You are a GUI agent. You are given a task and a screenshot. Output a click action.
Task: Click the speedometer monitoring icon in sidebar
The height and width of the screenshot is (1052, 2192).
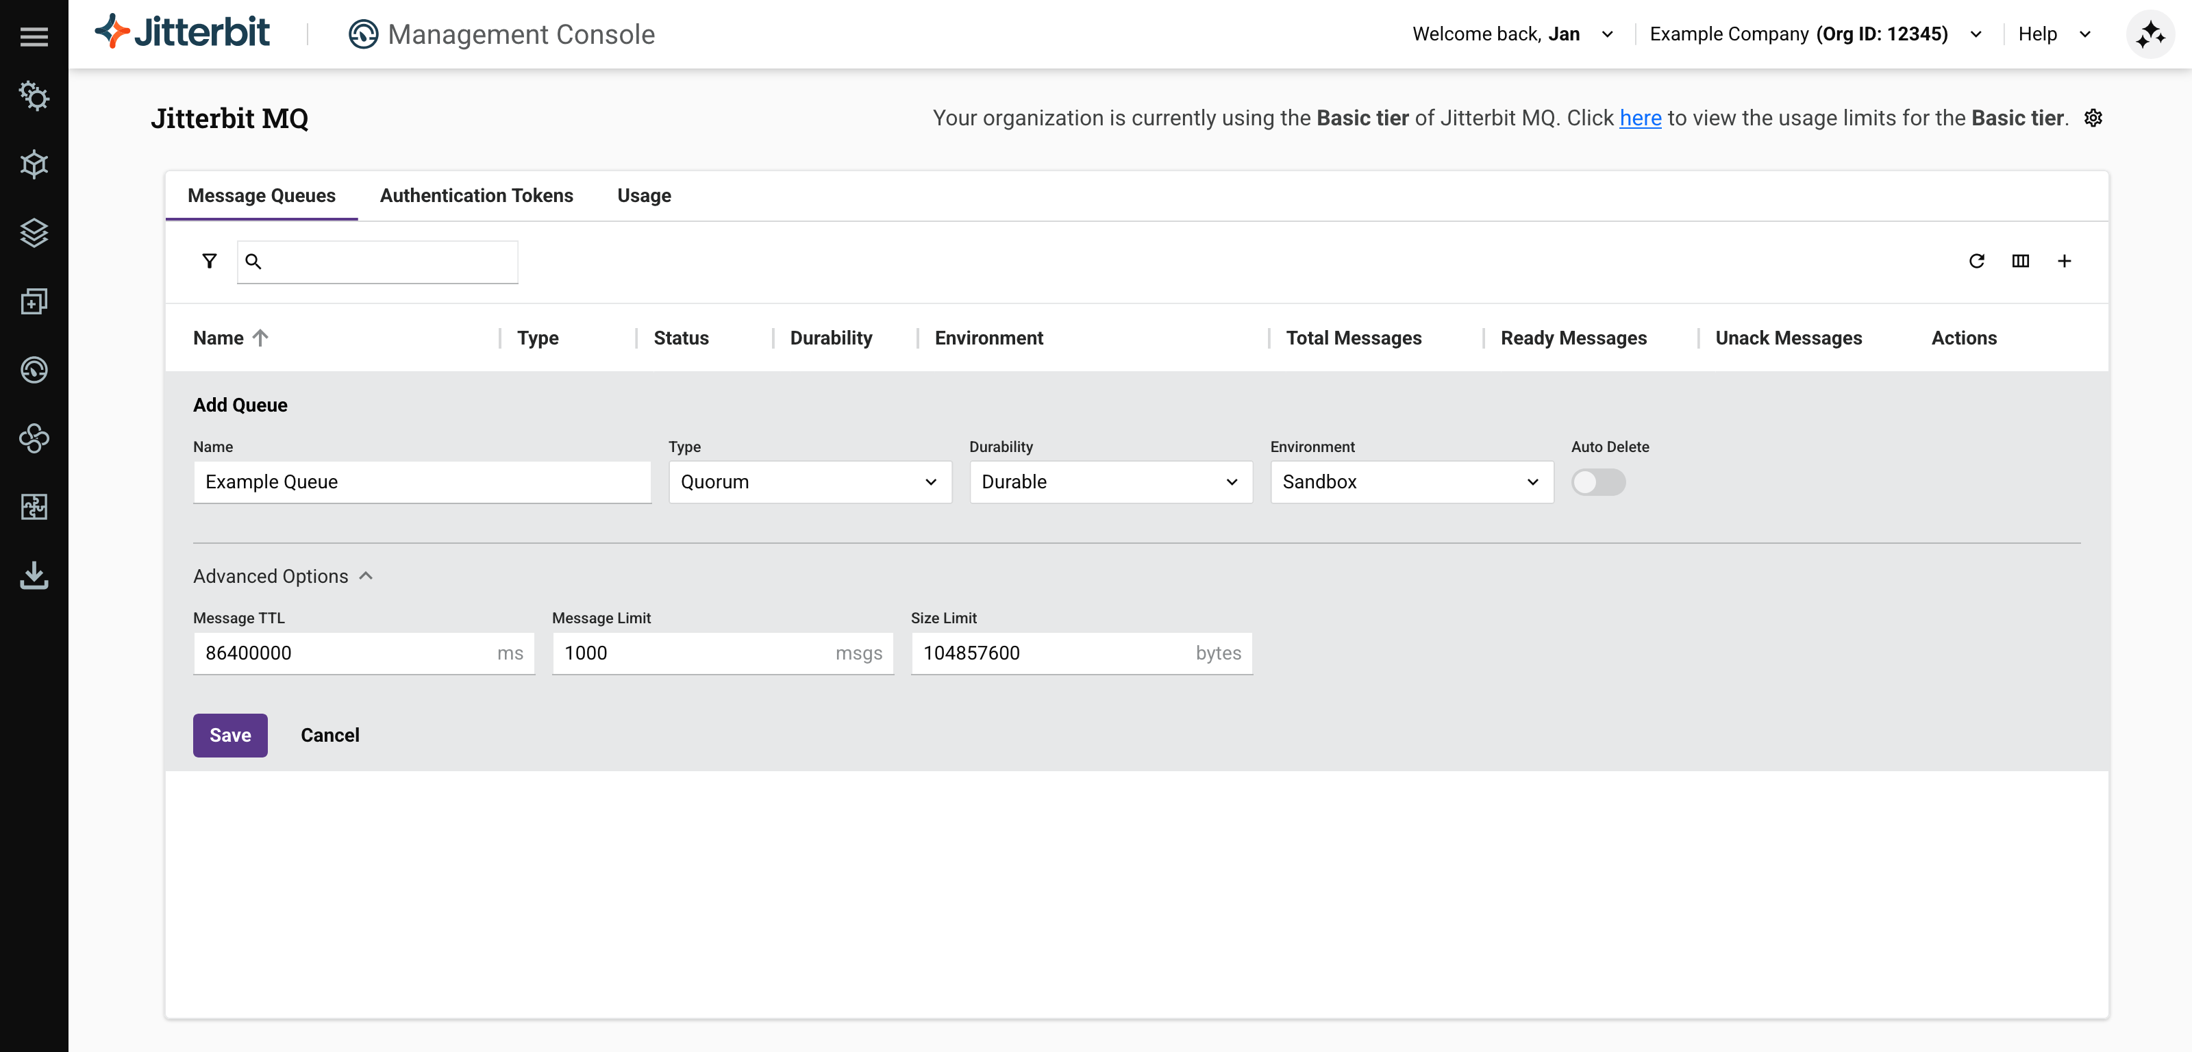[x=34, y=369]
